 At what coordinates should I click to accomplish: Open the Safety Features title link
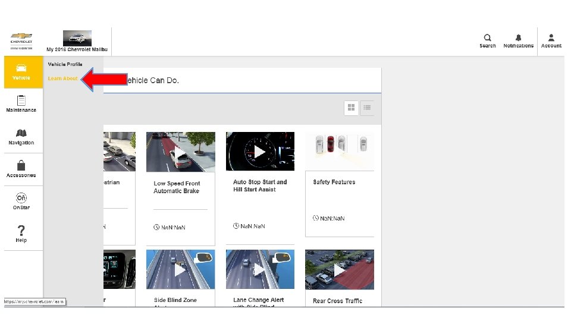point(334,182)
